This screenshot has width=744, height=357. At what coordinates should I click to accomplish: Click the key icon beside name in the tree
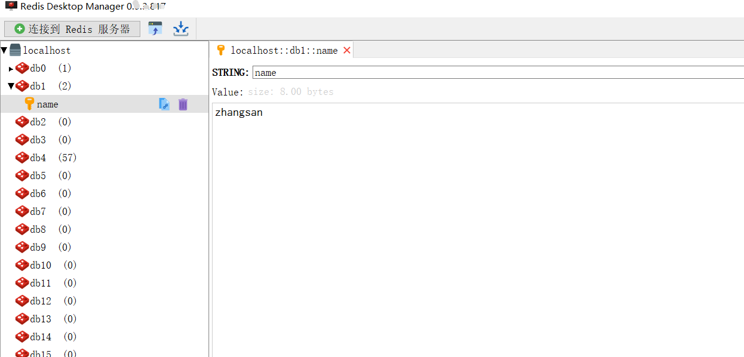(29, 104)
